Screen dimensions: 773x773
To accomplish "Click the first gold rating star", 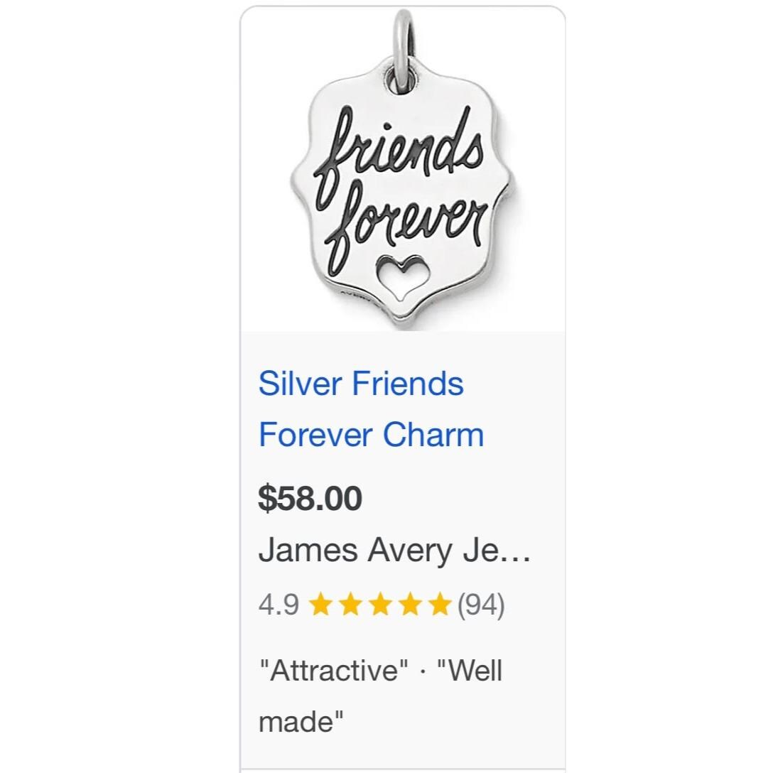I will tap(322, 605).
